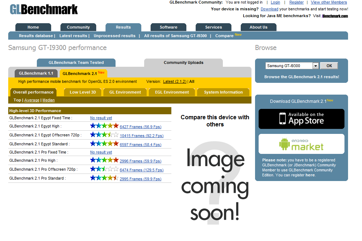The width and height of the screenshot is (362, 241).
Task: Switch to the Median results view
Action: click(49, 100)
